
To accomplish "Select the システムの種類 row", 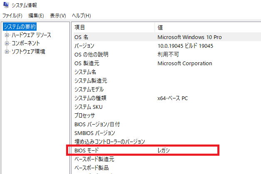I will 167,98.
